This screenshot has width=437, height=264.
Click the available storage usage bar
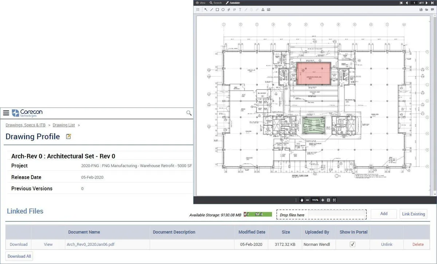coord(258,214)
